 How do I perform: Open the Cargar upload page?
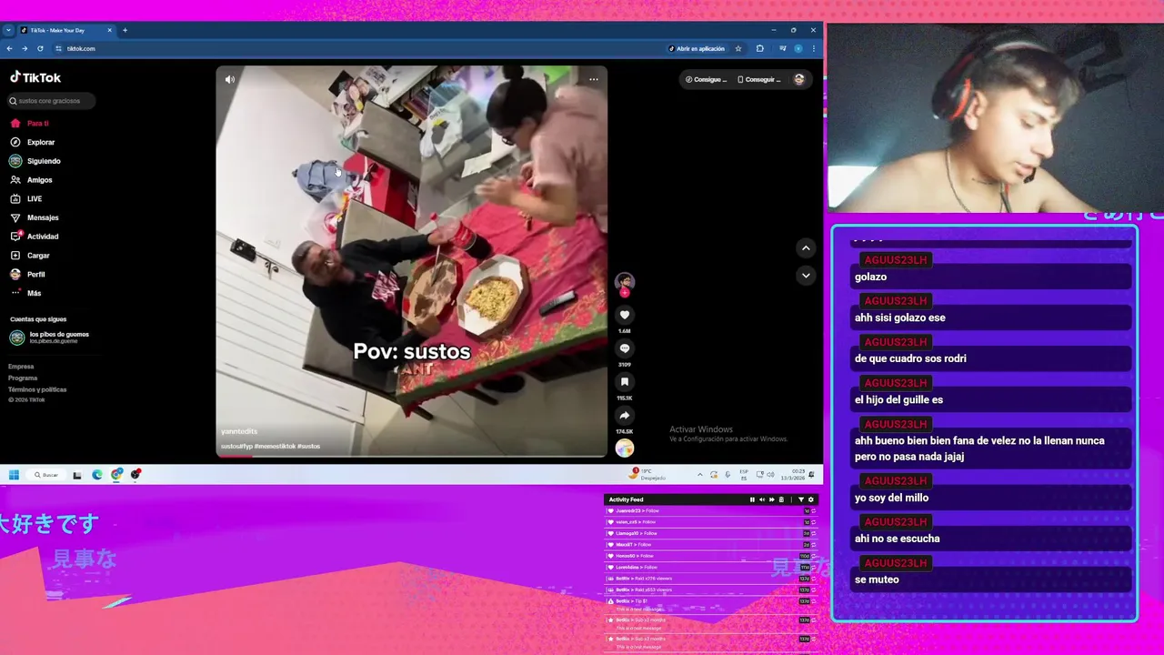pos(30,256)
